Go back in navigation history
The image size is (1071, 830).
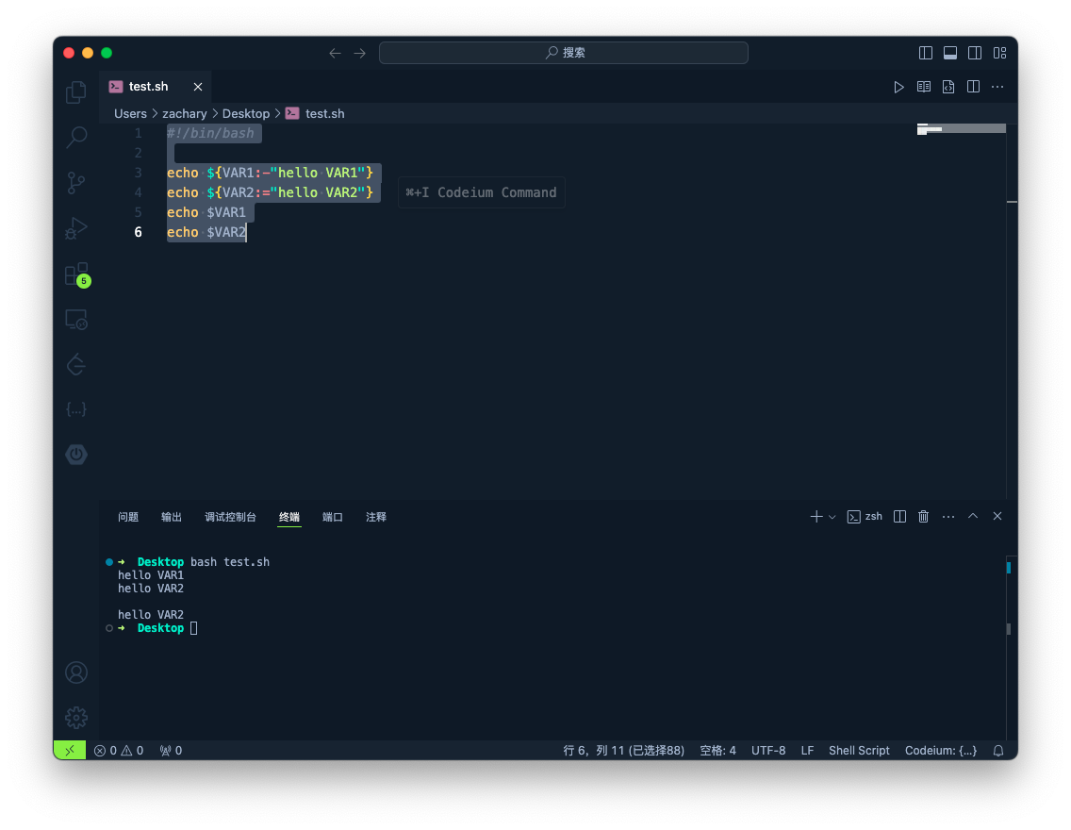point(335,53)
